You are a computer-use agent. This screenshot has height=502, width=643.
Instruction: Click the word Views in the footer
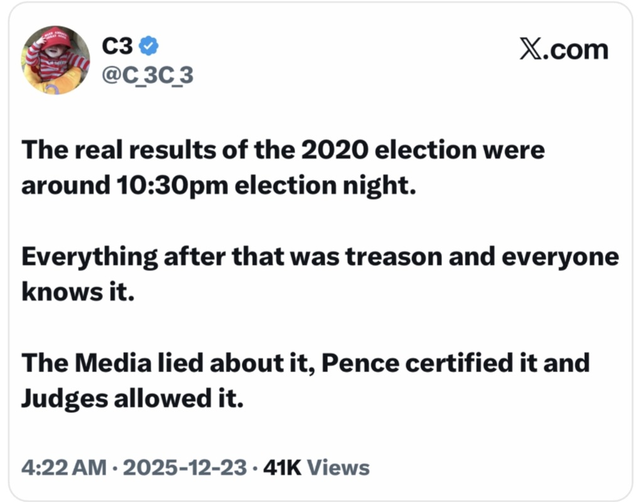(x=338, y=467)
